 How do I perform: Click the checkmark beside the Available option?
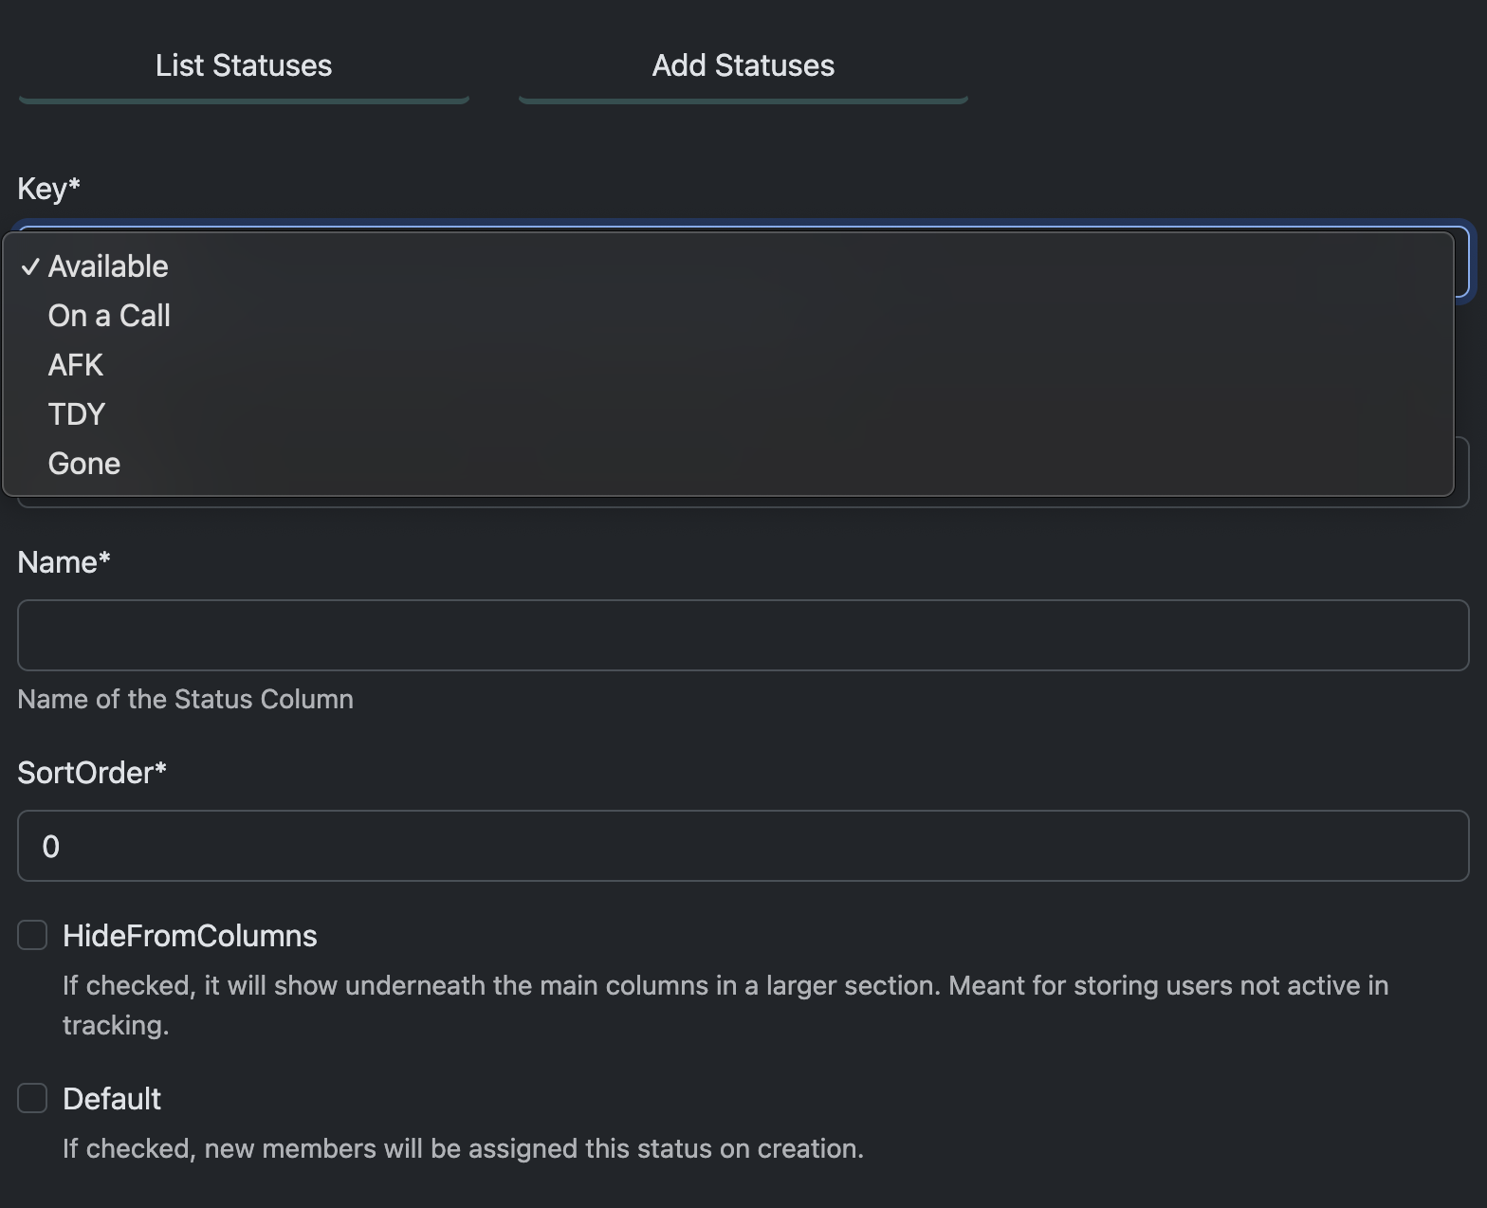[x=30, y=267]
